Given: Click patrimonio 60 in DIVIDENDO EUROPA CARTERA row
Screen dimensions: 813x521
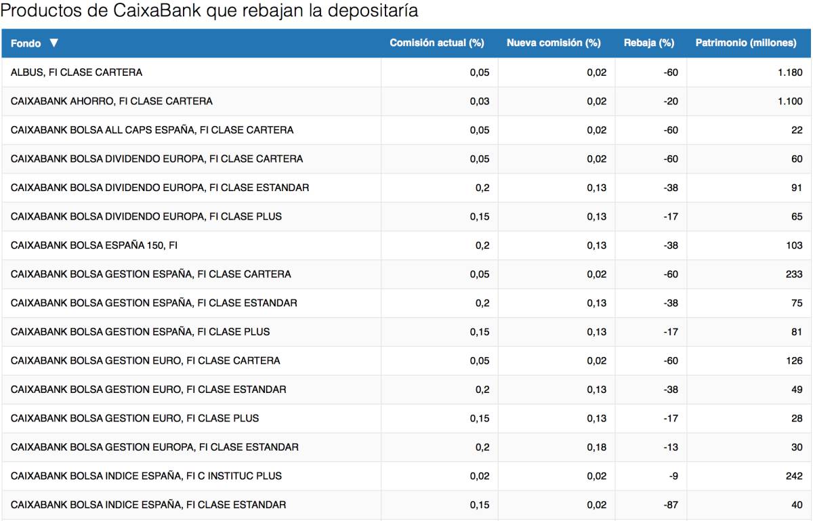Looking at the screenshot, I should [x=797, y=159].
